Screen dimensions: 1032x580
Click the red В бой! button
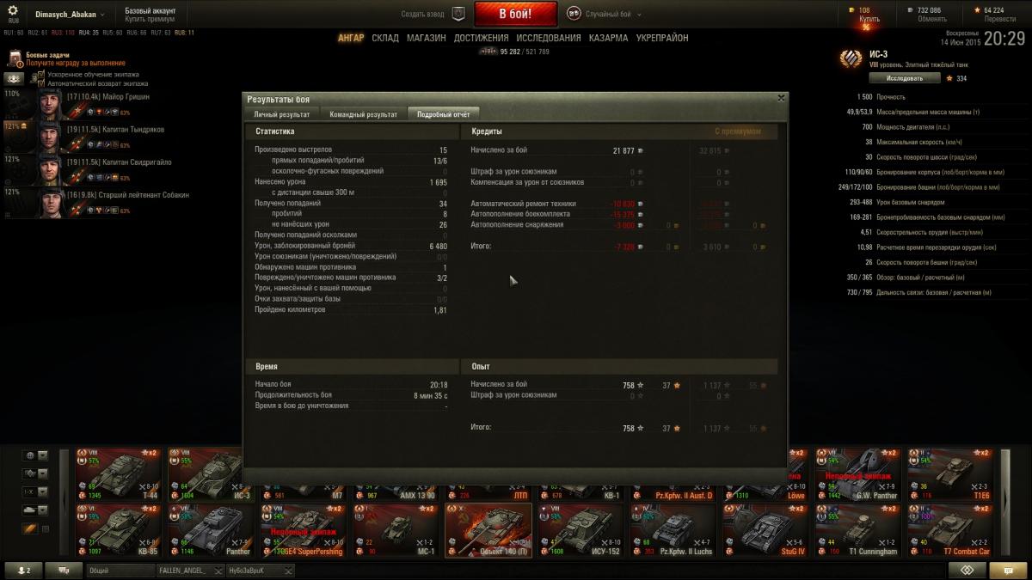point(516,14)
